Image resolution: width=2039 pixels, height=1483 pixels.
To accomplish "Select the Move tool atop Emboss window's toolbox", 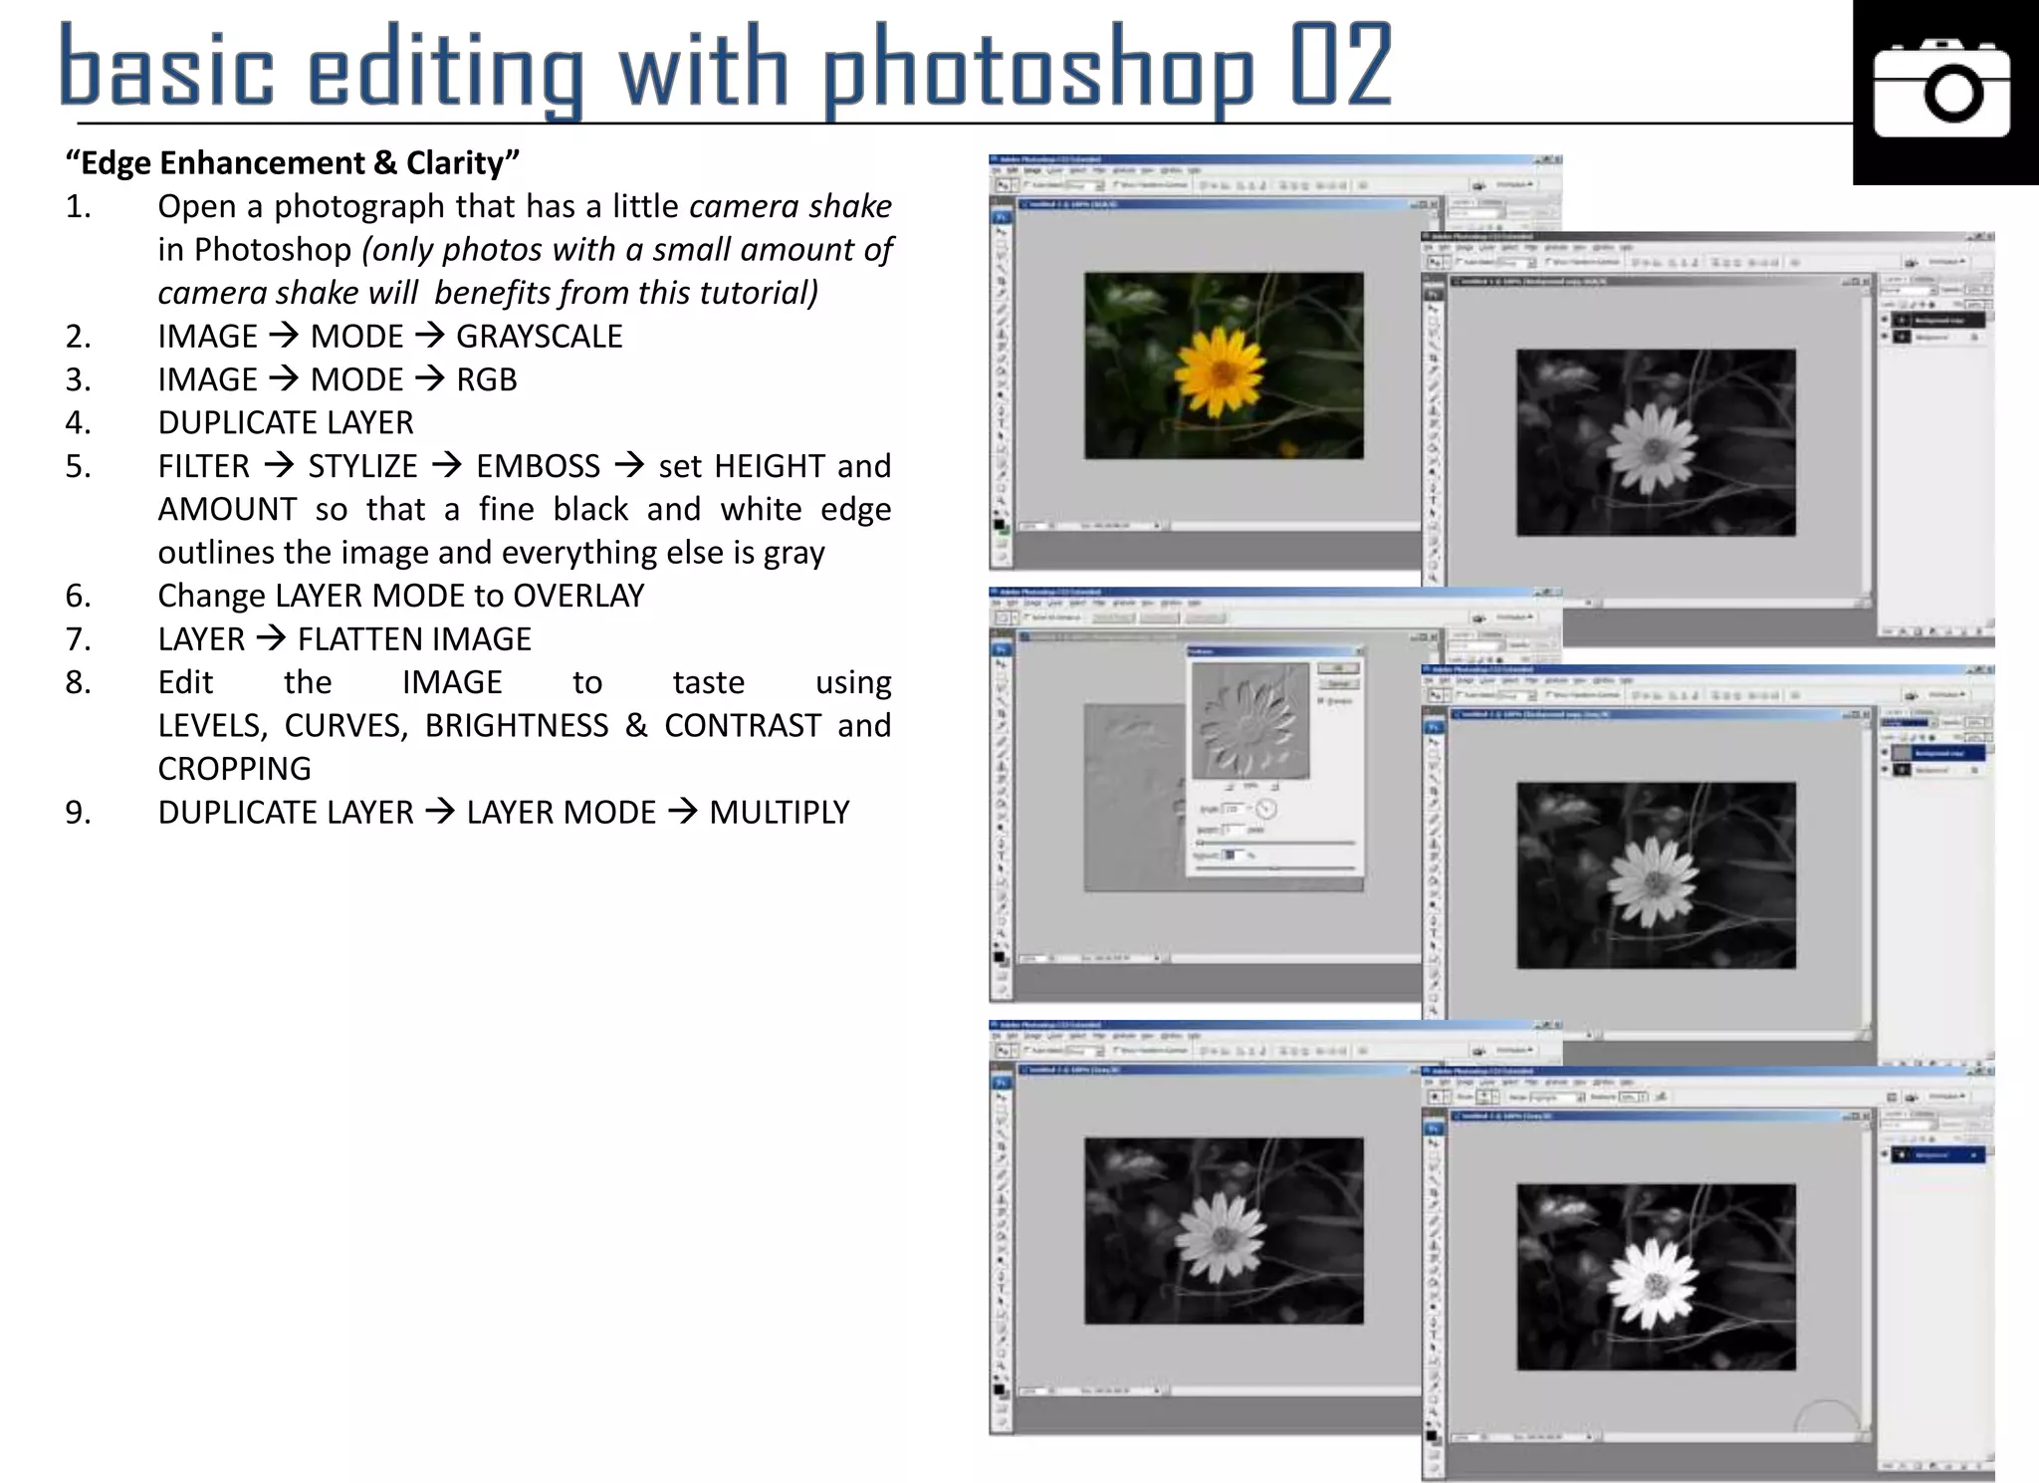I will [x=1001, y=663].
